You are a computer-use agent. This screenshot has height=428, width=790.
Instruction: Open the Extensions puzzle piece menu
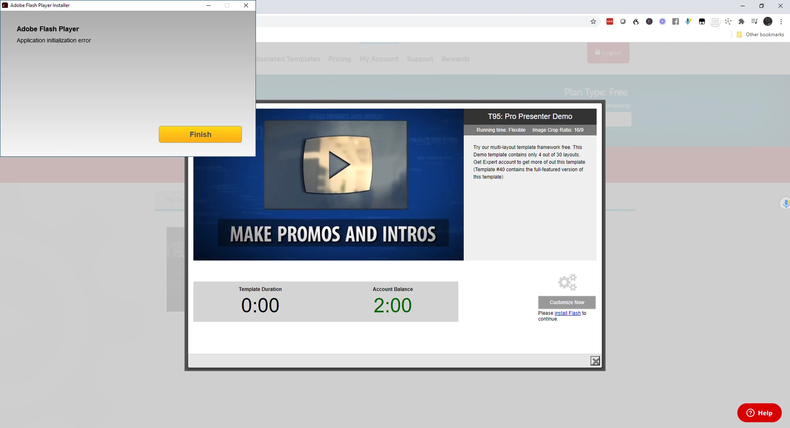(x=741, y=21)
